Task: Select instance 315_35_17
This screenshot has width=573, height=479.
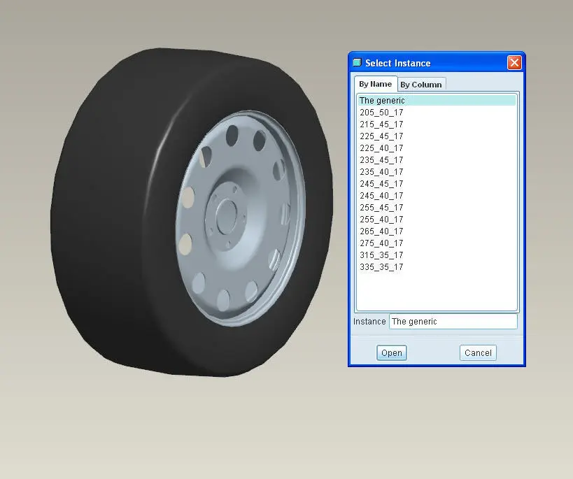Action: click(x=437, y=255)
